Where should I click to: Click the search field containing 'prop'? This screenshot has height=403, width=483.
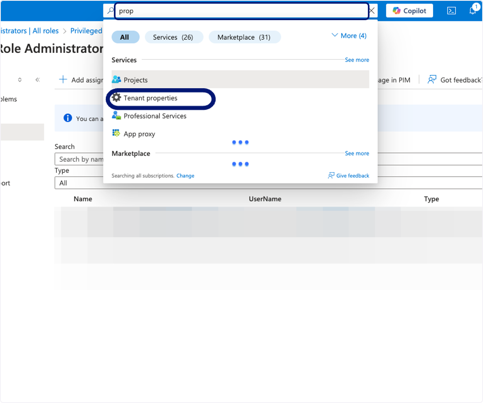click(242, 11)
